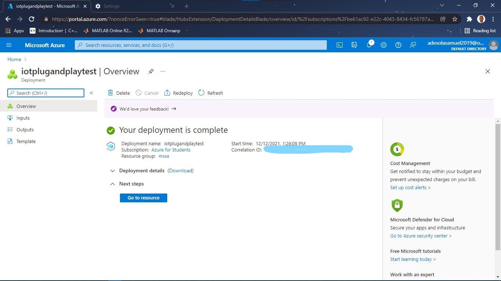The height and width of the screenshot is (281, 501).
Task: Open a new browser tab
Action: tap(187, 6)
